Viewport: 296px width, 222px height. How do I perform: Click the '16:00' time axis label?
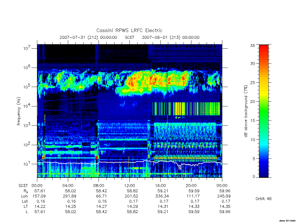160,186
